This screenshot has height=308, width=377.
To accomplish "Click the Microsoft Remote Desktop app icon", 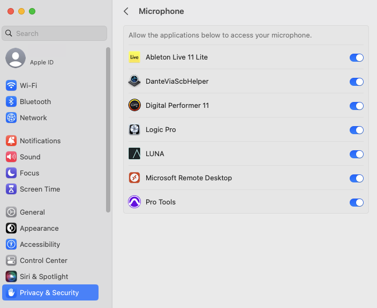I will [134, 178].
